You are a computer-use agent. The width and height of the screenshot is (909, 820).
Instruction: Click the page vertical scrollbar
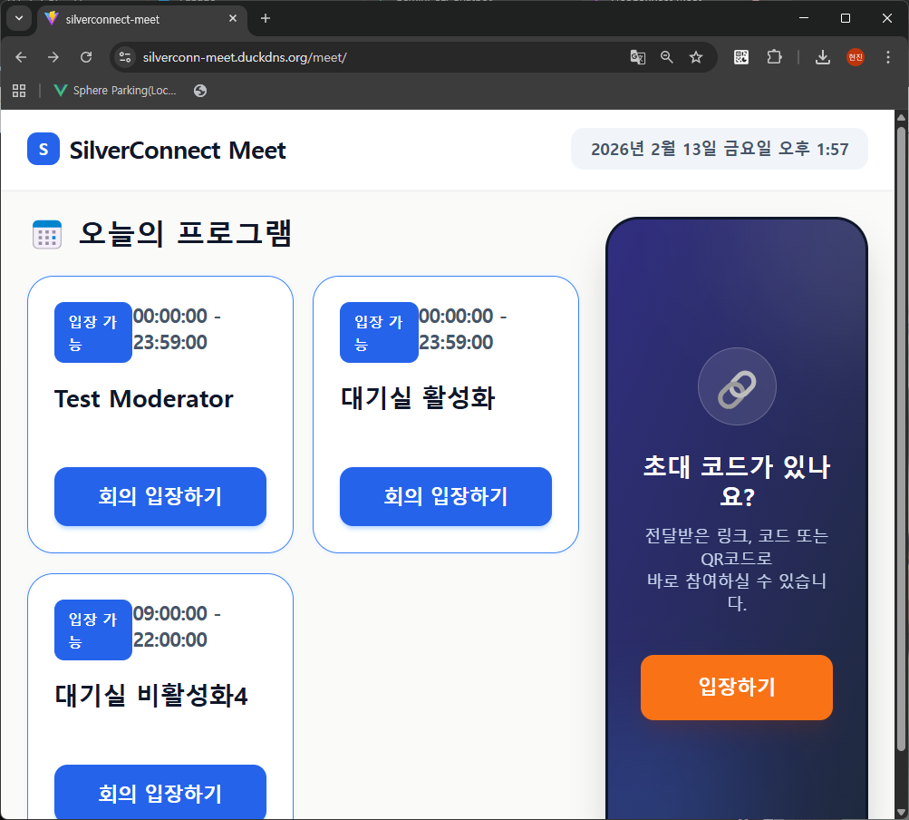[x=901, y=435]
